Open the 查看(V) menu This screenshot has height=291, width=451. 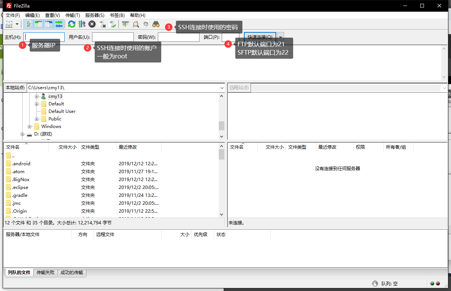coord(53,15)
